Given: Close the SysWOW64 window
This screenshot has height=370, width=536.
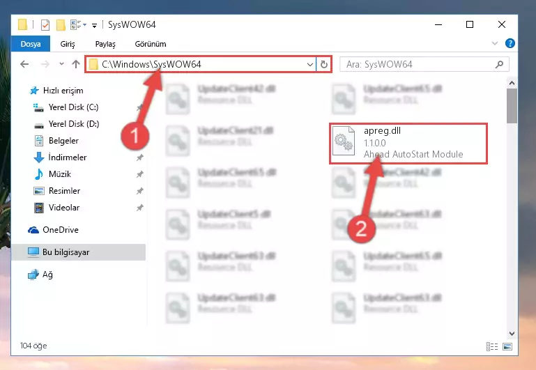Looking at the screenshot, I should [x=501, y=24].
